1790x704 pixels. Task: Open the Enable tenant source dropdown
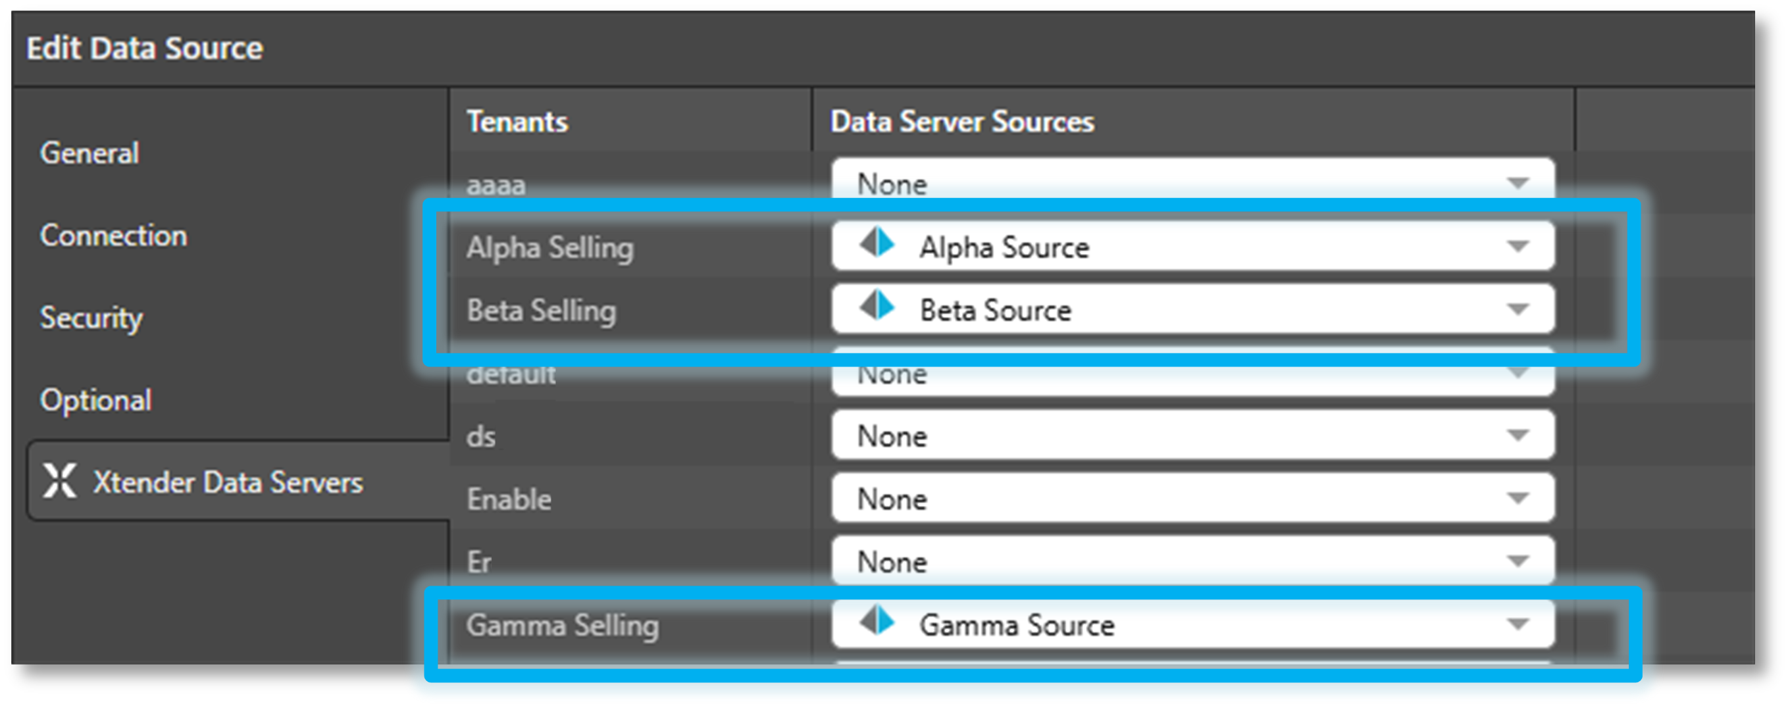coord(1192,497)
